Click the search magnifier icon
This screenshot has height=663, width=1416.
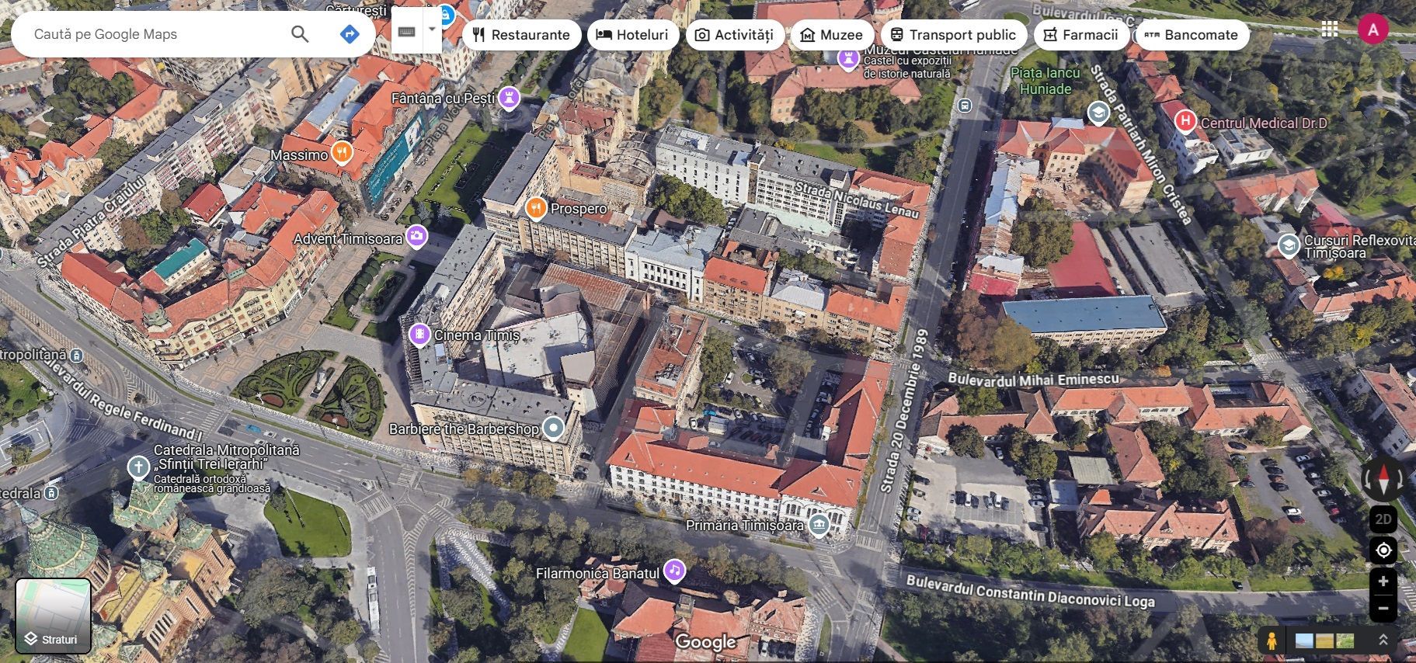click(300, 34)
